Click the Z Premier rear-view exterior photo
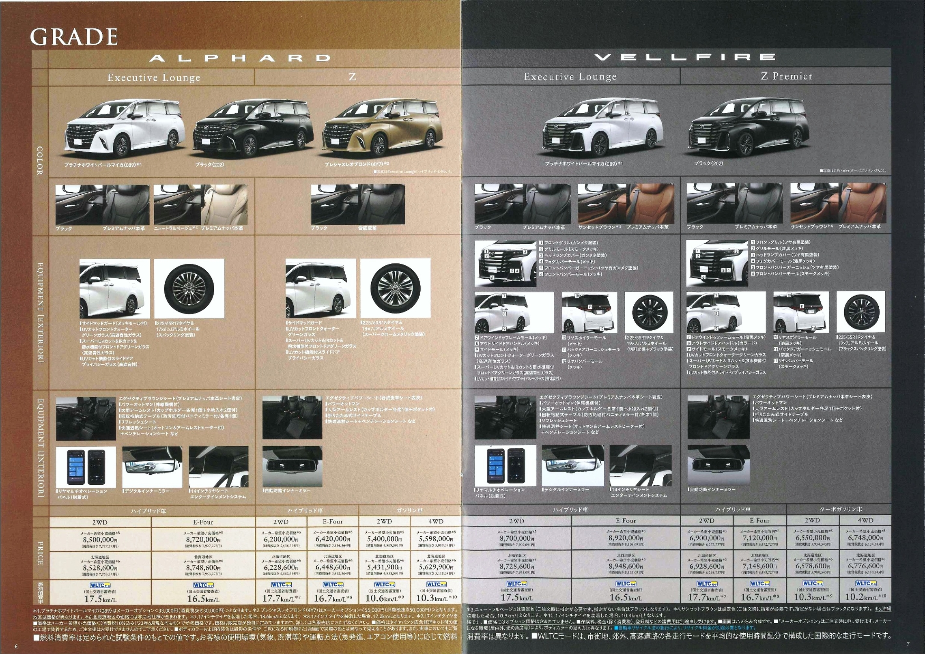The image size is (925, 654). click(x=801, y=312)
